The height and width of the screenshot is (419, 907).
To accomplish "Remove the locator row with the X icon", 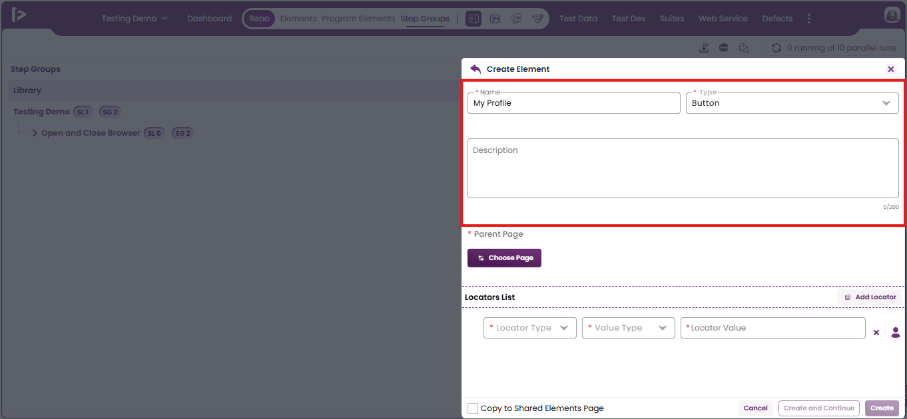I will click(876, 333).
